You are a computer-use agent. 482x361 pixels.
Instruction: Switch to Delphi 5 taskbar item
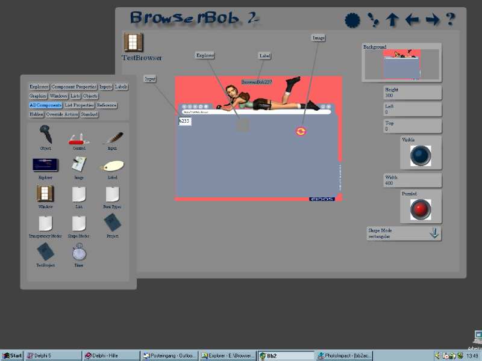pyautogui.click(x=53, y=356)
